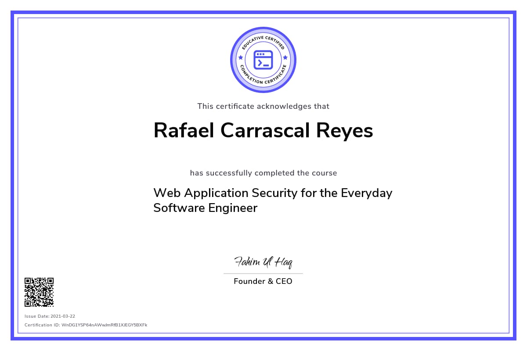527x351 pixels.
Task: Click the Issue Date 2021-03-22 text
Action: (50, 316)
